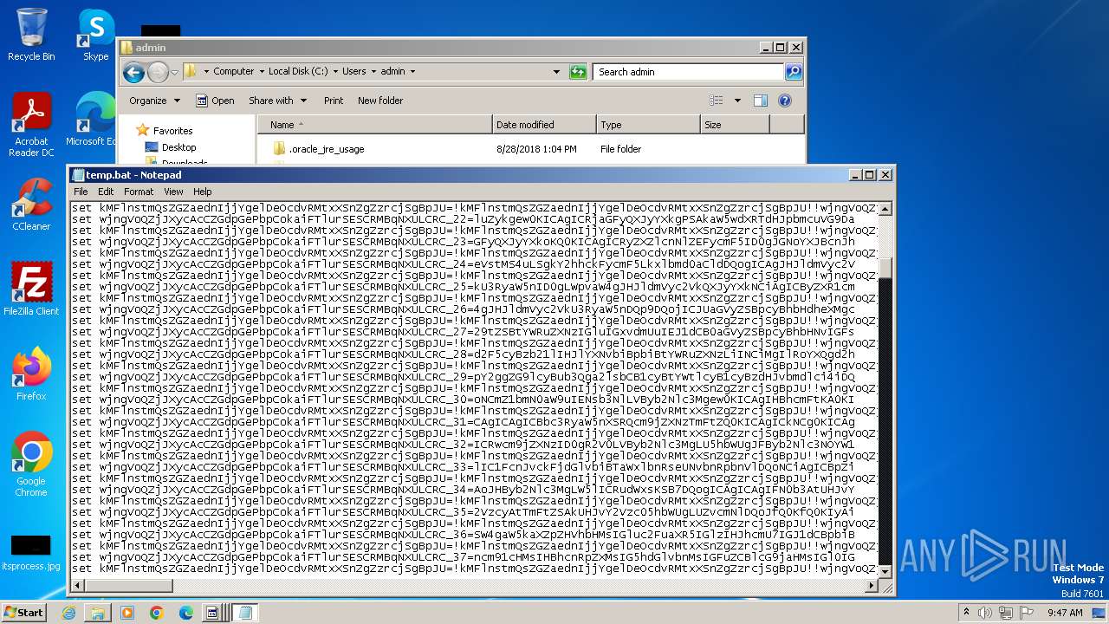Expand the Organize dropdown in Explorer
This screenshot has height=624, width=1109.
click(x=154, y=101)
